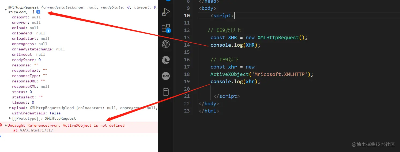Select the onloadstart: null property
The width and height of the screenshot is (400, 152).
tap(31, 38)
